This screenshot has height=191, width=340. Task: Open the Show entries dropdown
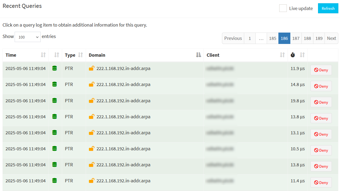pyautogui.click(x=28, y=37)
